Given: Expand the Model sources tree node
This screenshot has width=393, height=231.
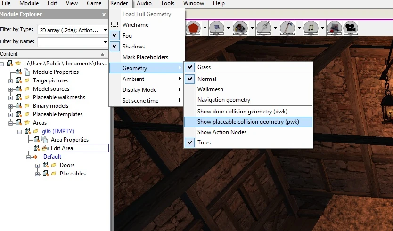Looking at the screenshot, I should click(x=10, y=89).
